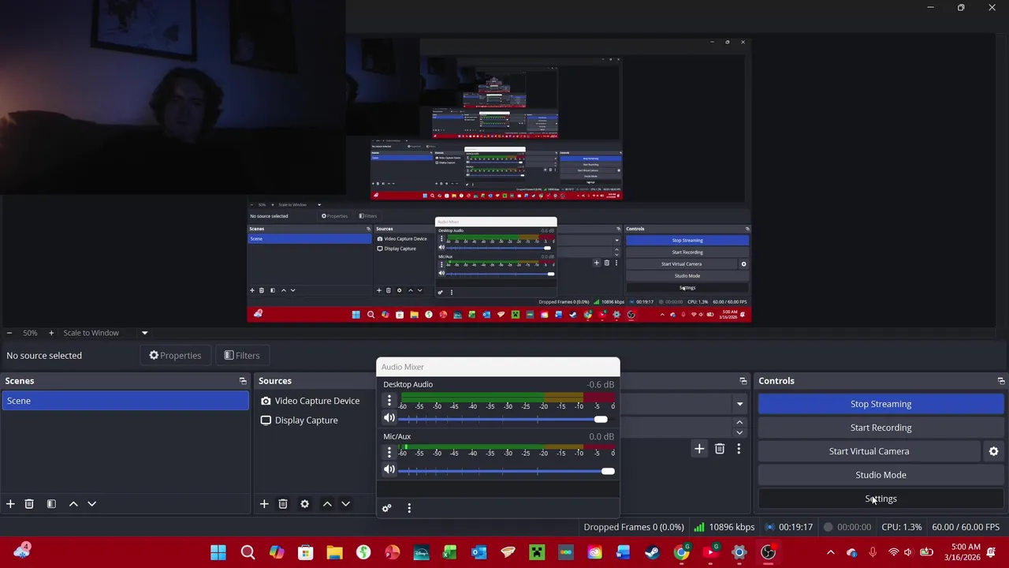Pop out Scene Transitions dock icon
The height and width of the screenshot is (568, 1009).
(743, 381)
